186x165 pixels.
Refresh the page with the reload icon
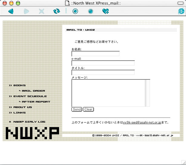[x=56, y=11]
